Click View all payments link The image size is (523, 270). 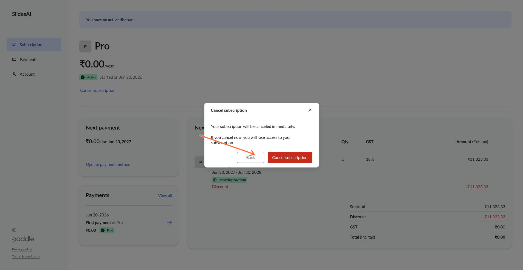pyautogui.click(x=165, y=195)
